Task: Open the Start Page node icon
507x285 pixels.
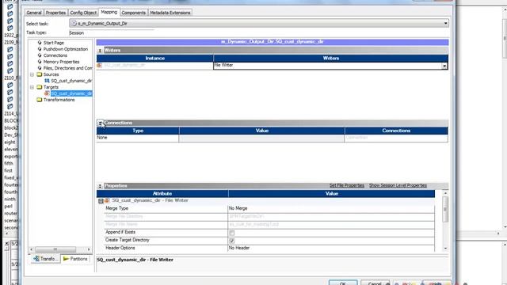Action: tap(40, 43)
